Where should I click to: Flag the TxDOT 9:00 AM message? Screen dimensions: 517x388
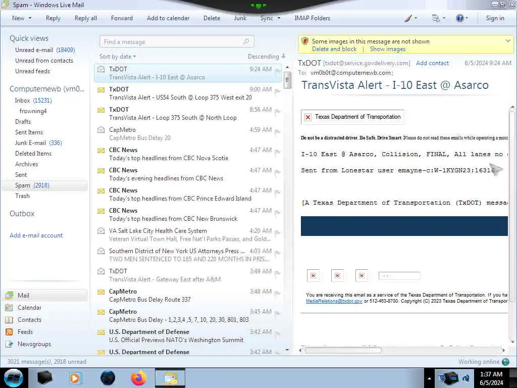[x=277, y=91]
